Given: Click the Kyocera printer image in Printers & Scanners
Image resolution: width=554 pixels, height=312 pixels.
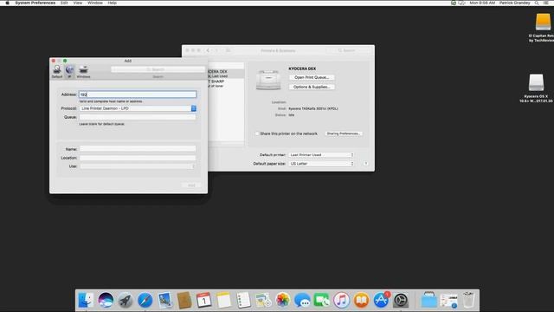Looking at the screenshot, I should [268, 80].
